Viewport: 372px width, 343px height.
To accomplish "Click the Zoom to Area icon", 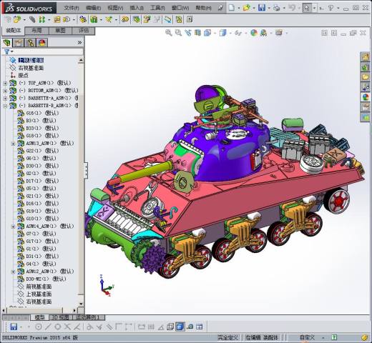I will (178, 33).
